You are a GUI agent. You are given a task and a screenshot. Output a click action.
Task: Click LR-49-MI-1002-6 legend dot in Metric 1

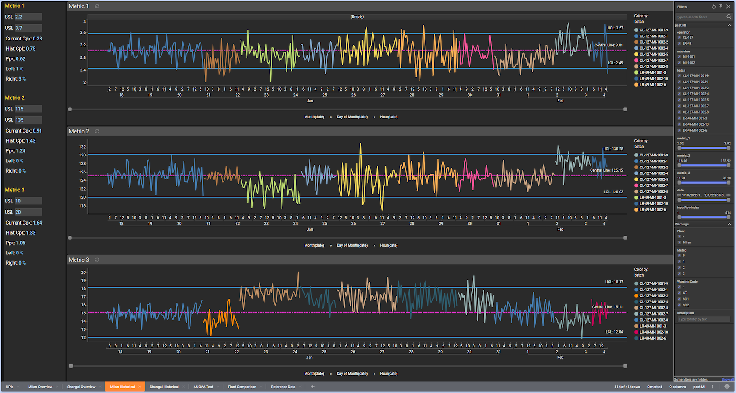click(636, 85)
